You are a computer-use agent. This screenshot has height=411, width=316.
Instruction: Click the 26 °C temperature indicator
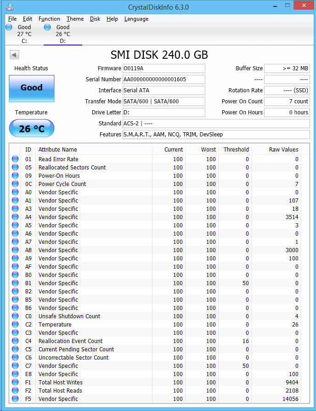tap(32, 129)
